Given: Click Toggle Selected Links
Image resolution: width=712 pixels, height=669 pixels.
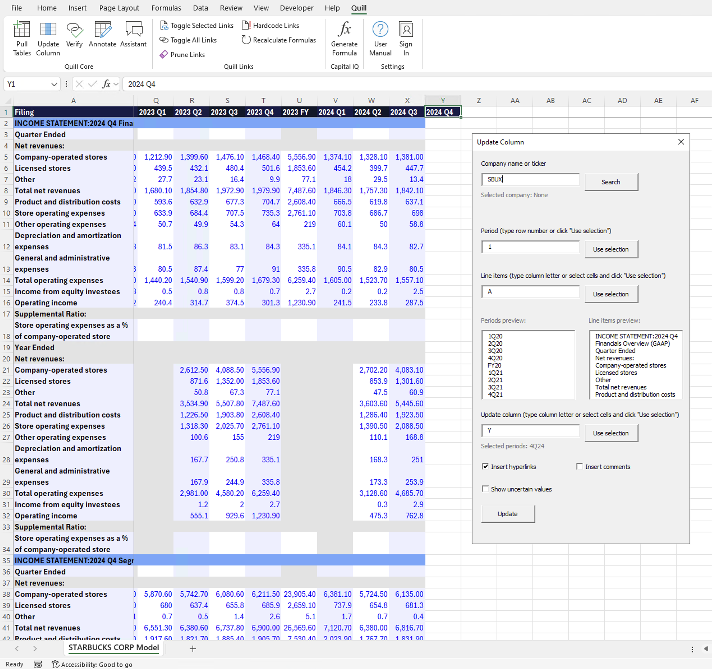Looking at the screenshot, I should pos(197,26).
